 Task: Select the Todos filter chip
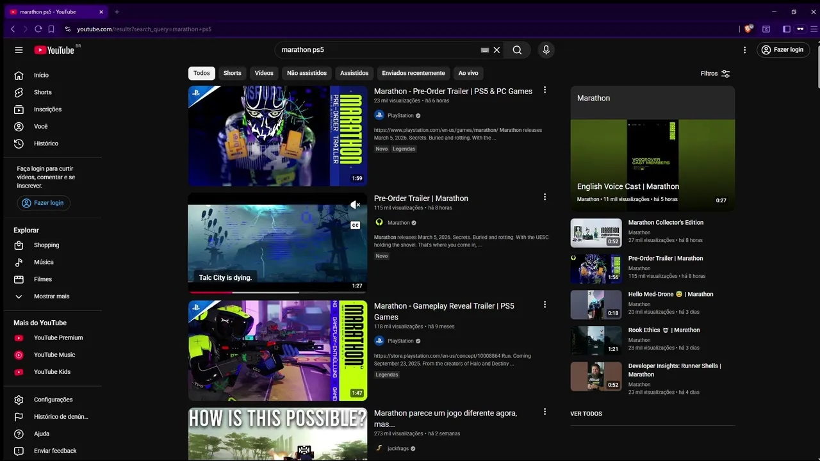[x=202, y=73]
